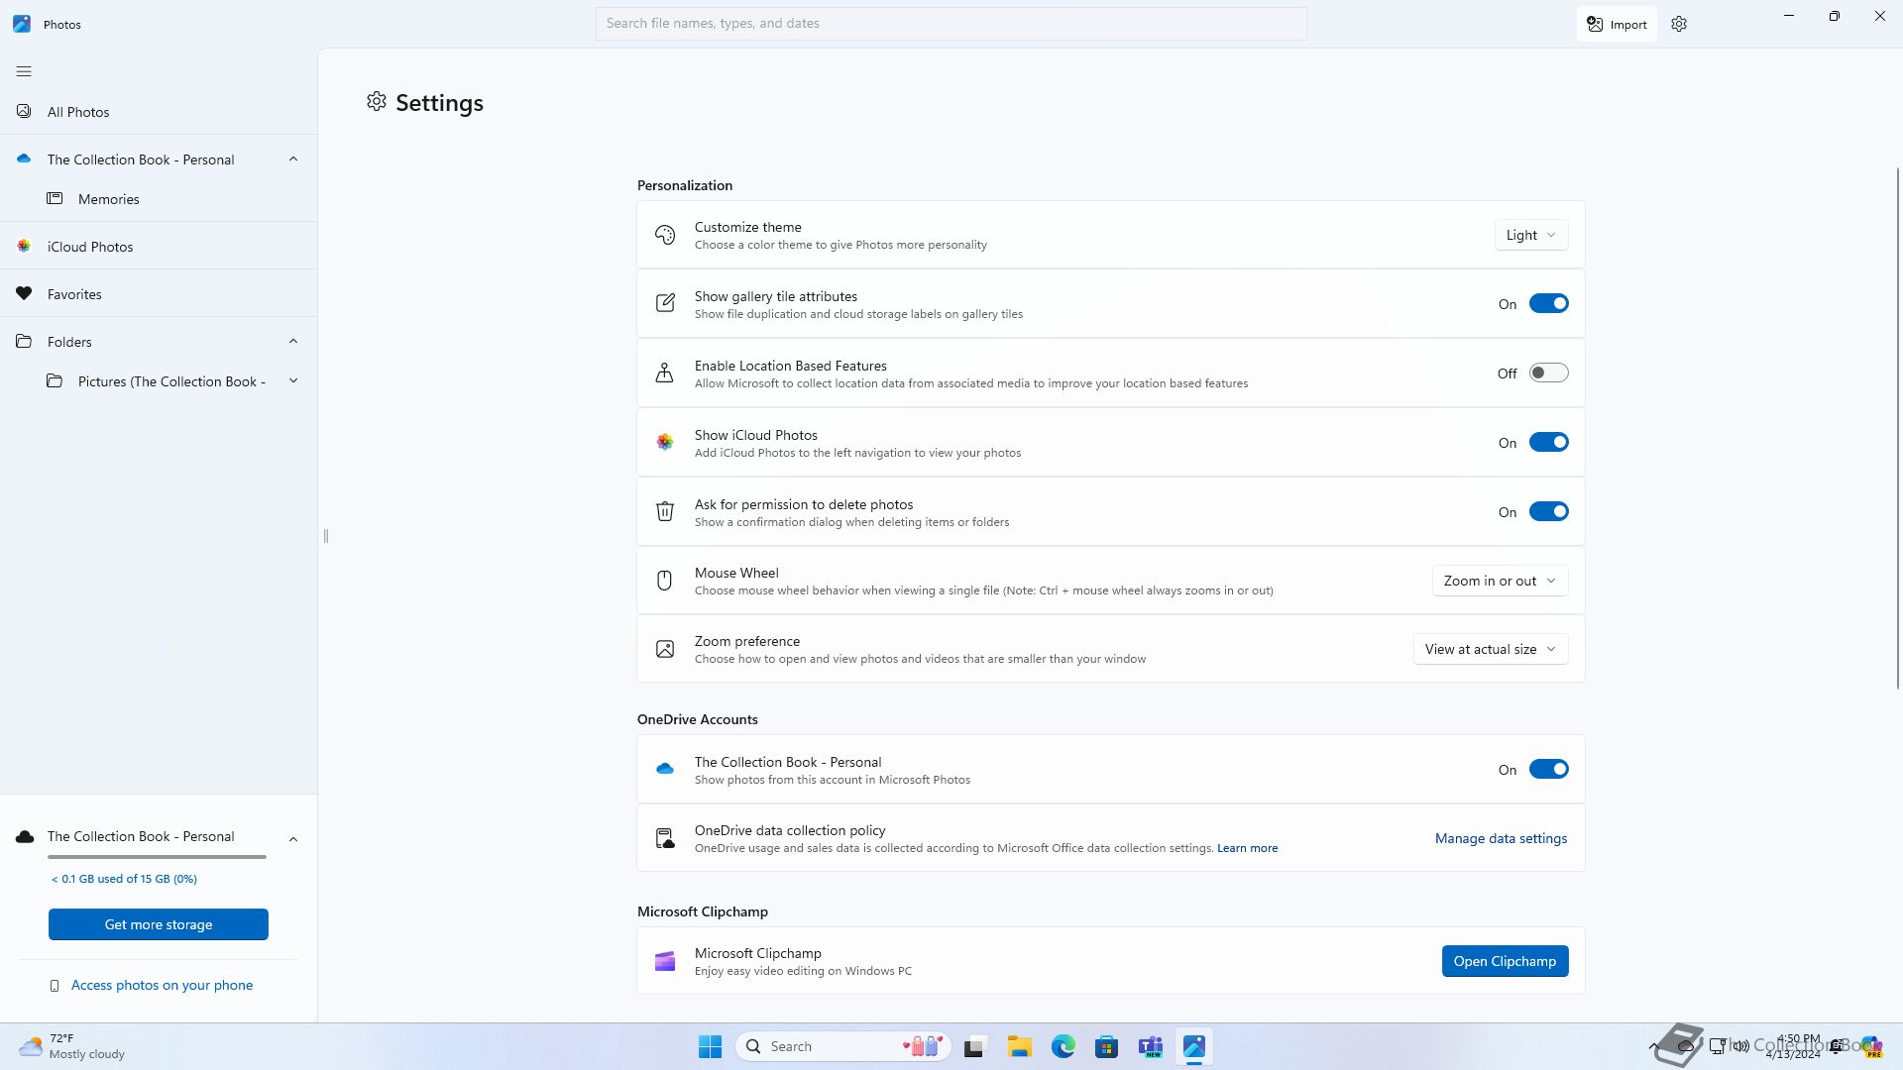This screenshot has height=1070, width=1903.
Task: Toggle Ask for permission to delete photos
Action: (1548, 512)
